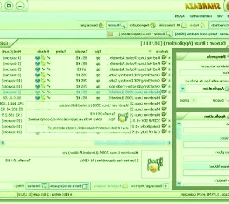Open the Reproductor media player toolbar button
The image size is (229, 204).
(142, 25)
